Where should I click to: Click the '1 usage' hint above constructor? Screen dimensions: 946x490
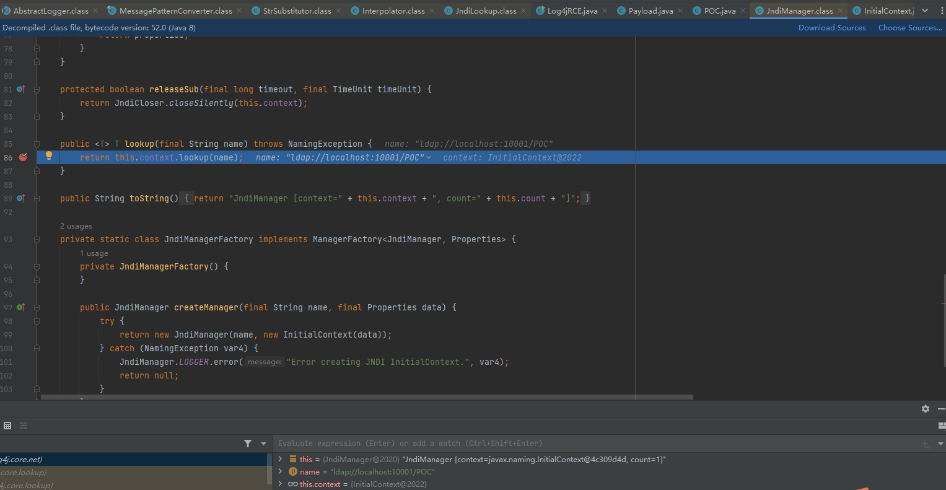(x=94, y=253)
